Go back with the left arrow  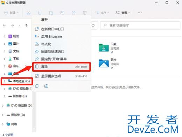click(4, 25)
